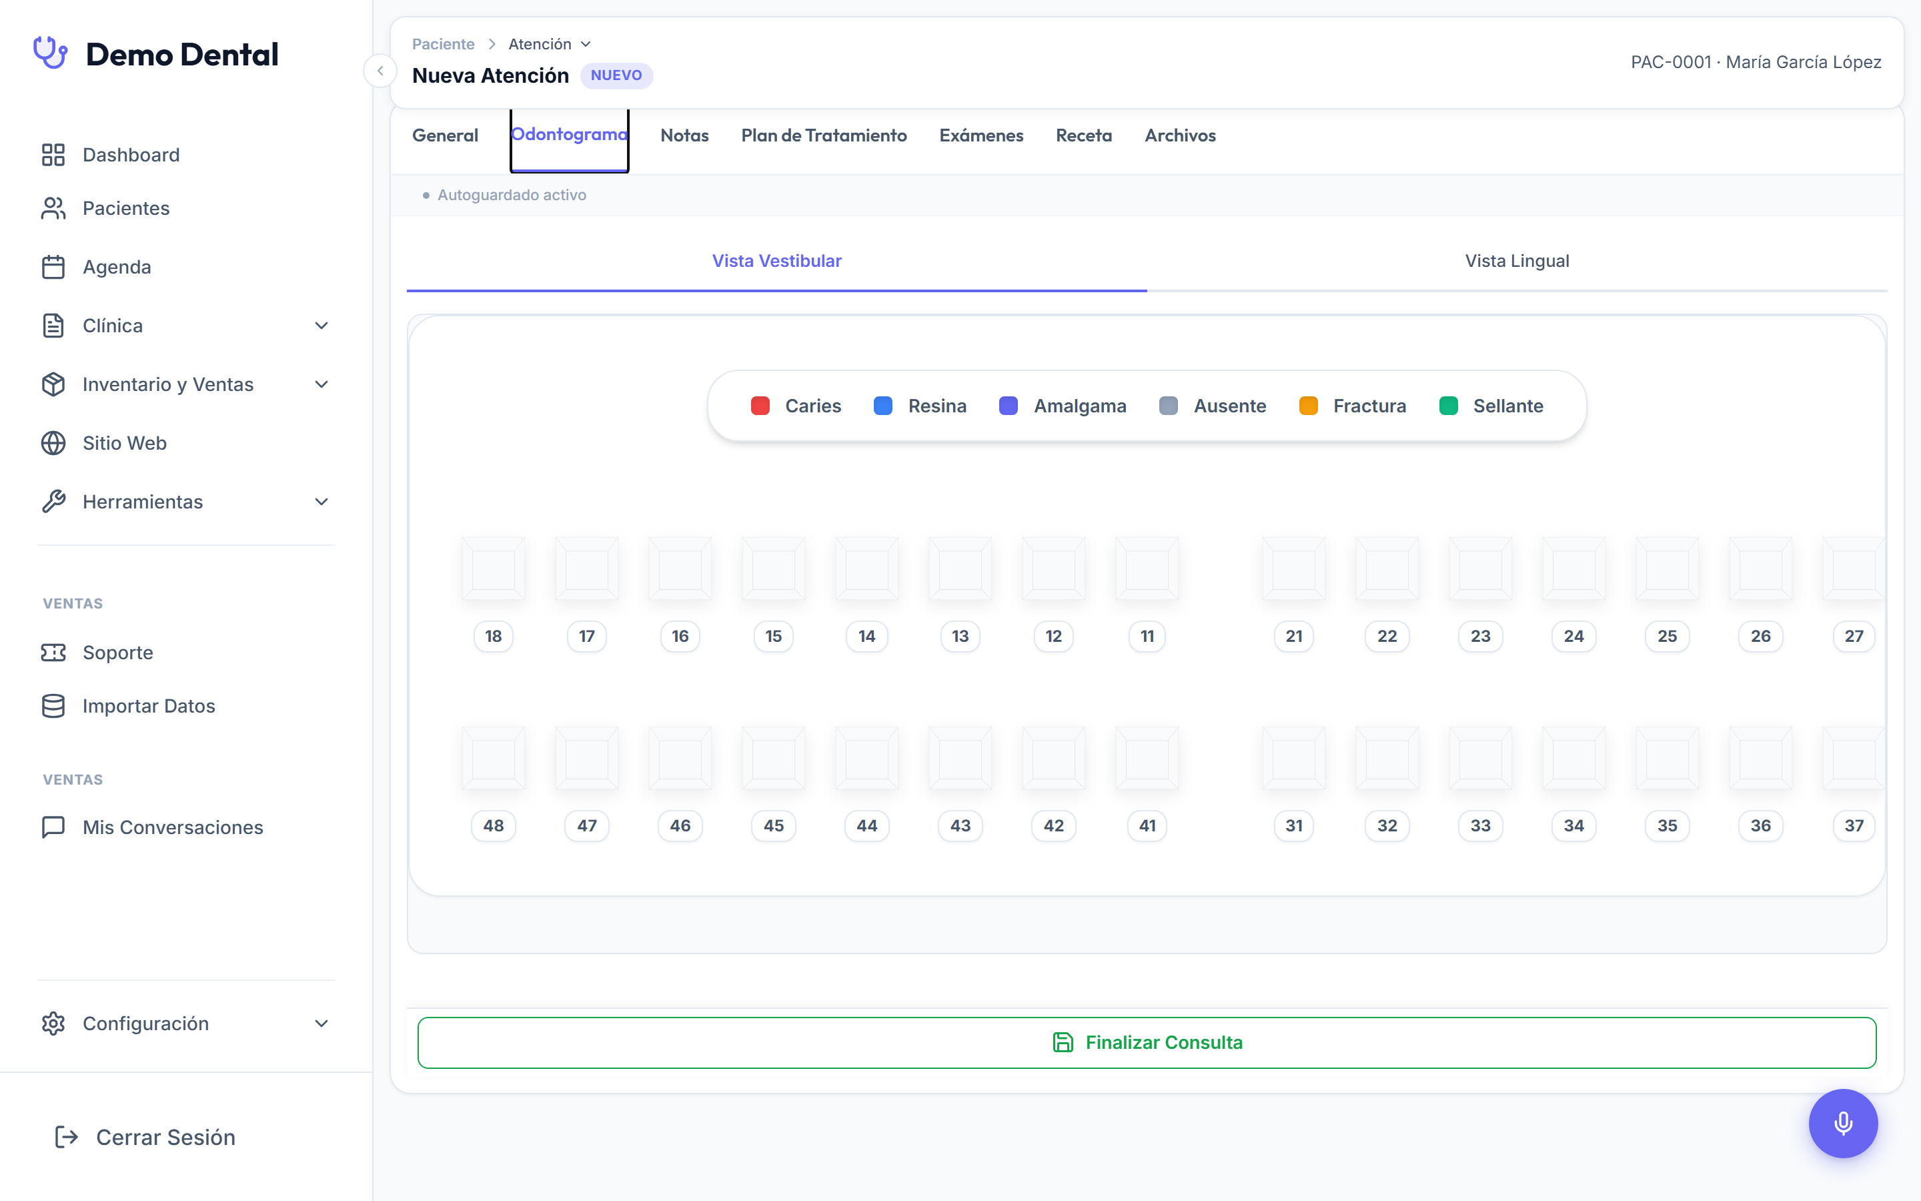Select the red Caries color swatch
1921x1201 pixels.
coord(760,406)
